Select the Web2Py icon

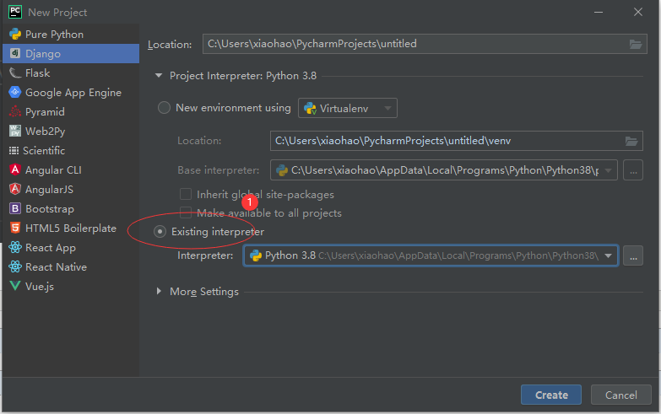coord(15,132)
